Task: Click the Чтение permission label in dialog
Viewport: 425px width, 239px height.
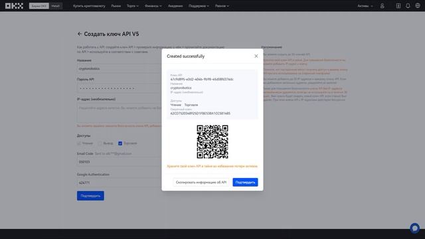Action: click(x=175, y=105)
